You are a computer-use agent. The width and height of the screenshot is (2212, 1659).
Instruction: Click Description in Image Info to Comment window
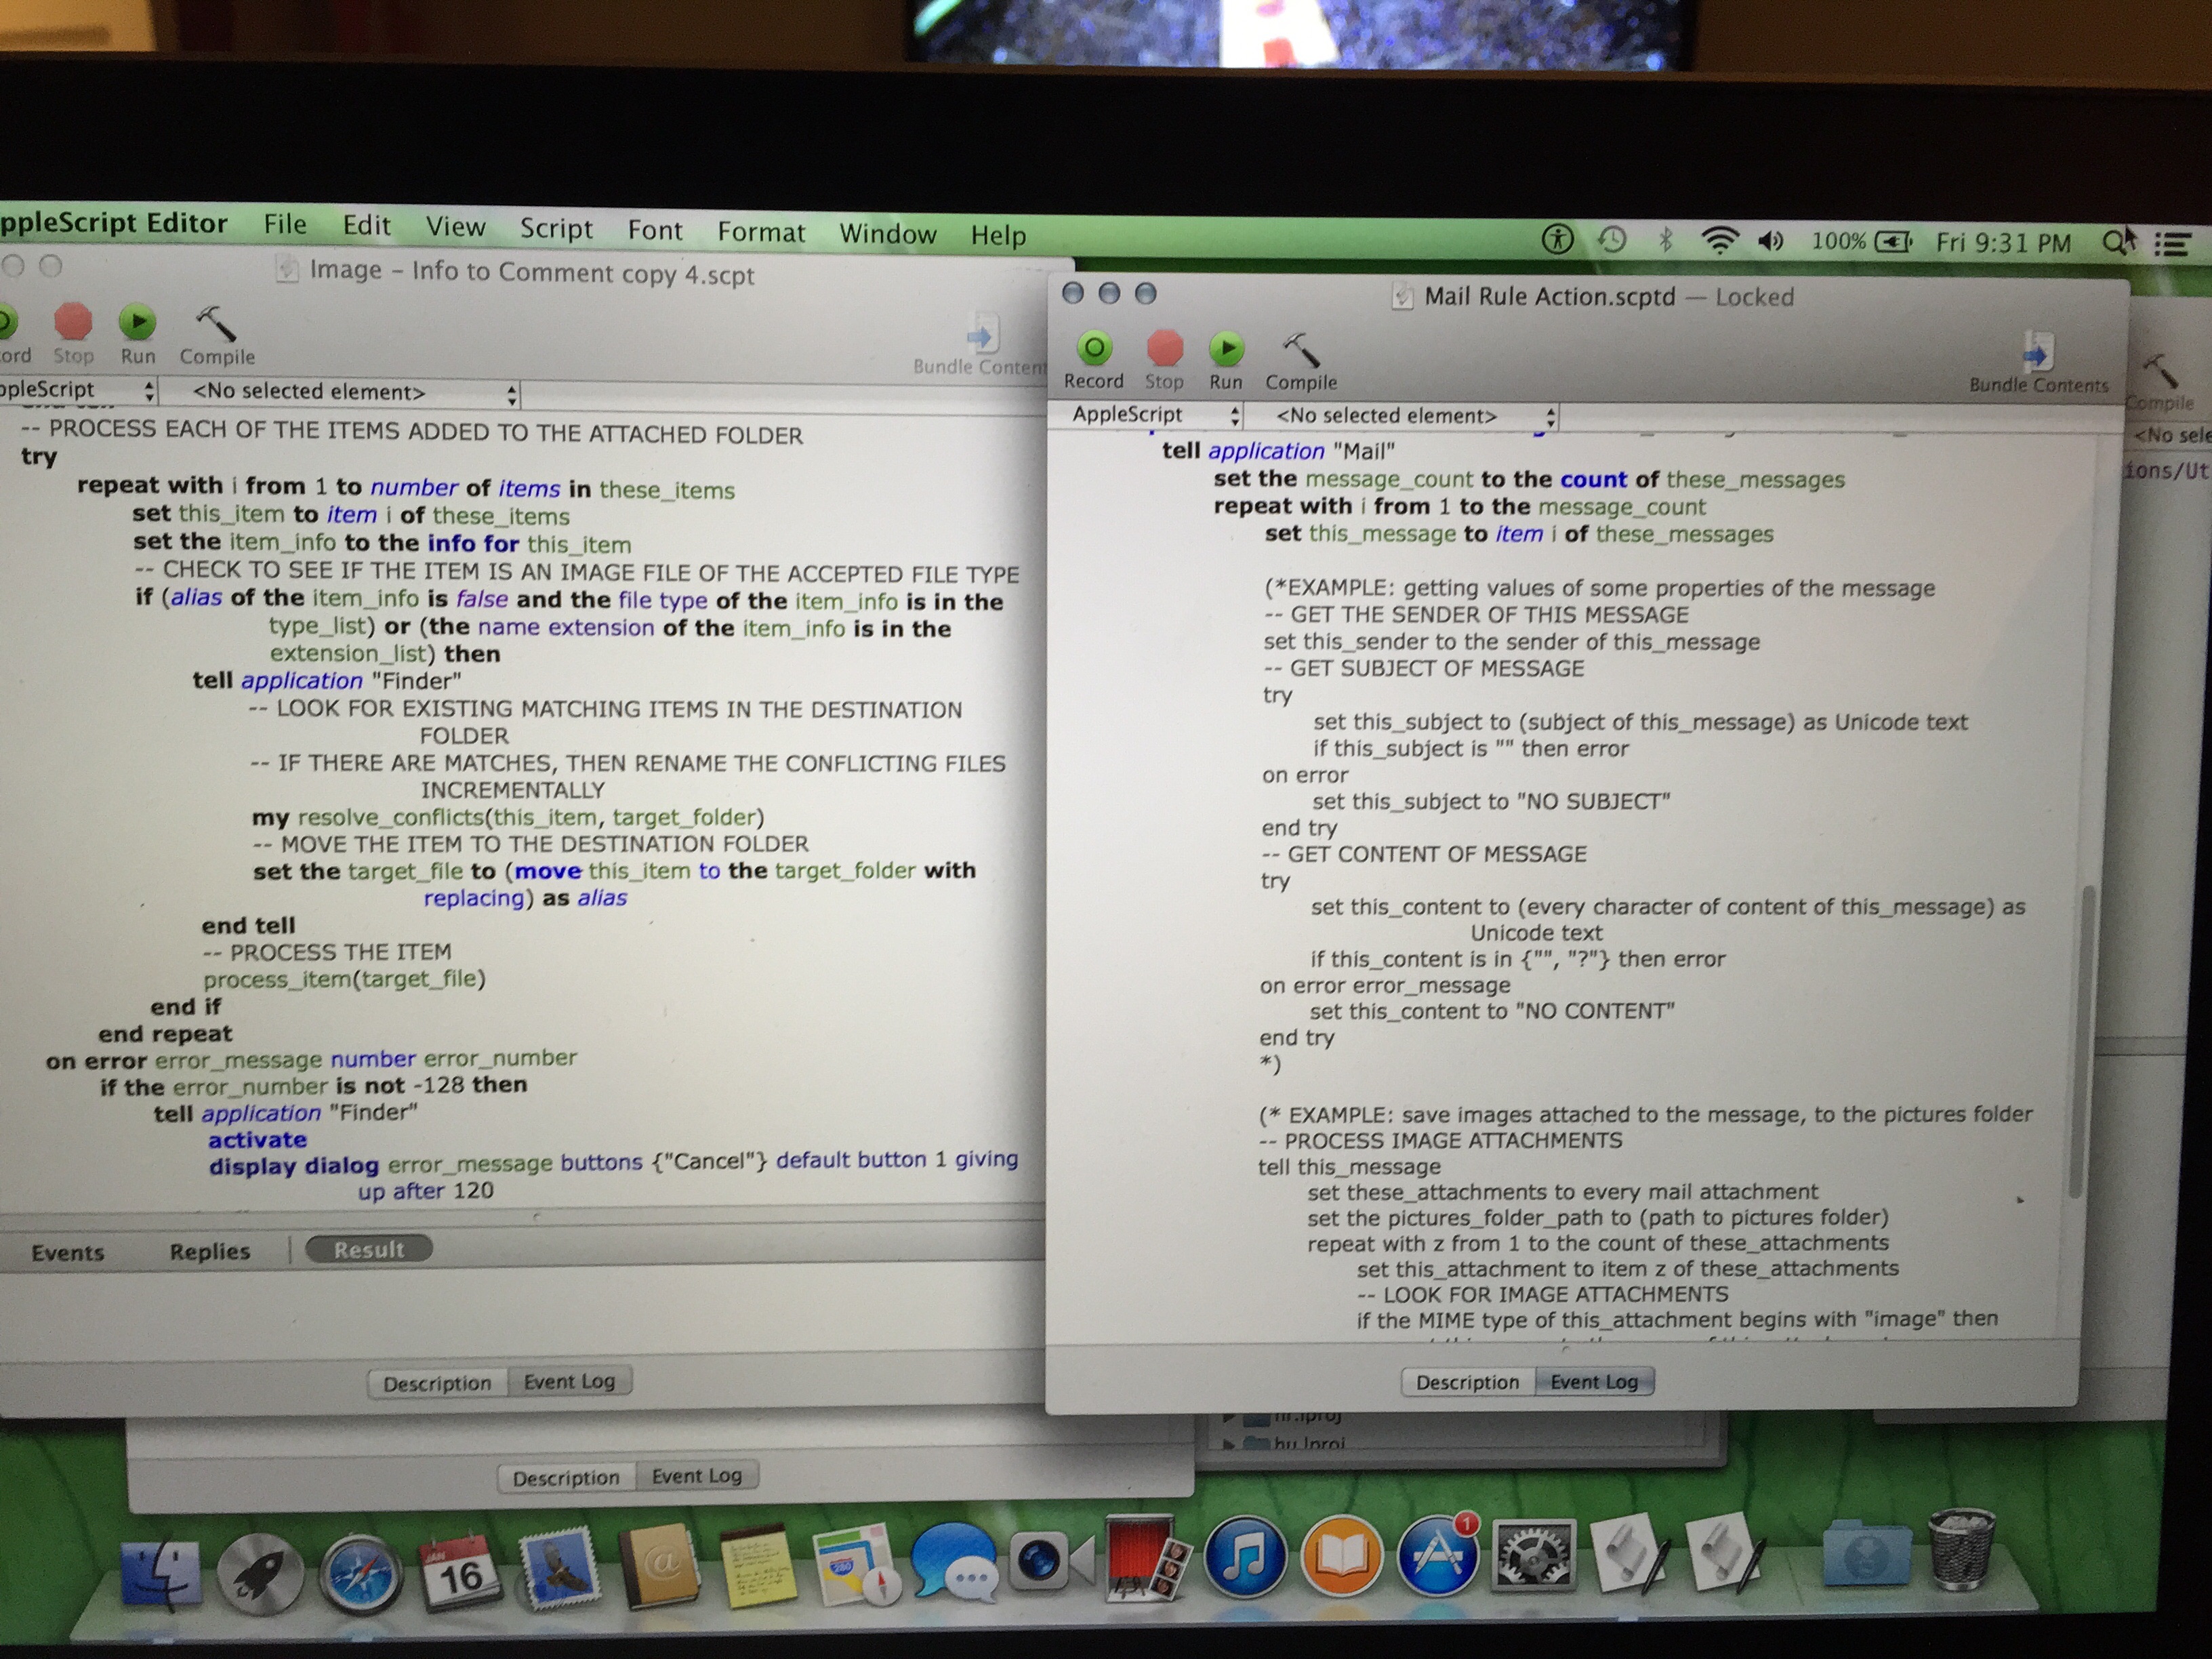(438, 1383)
